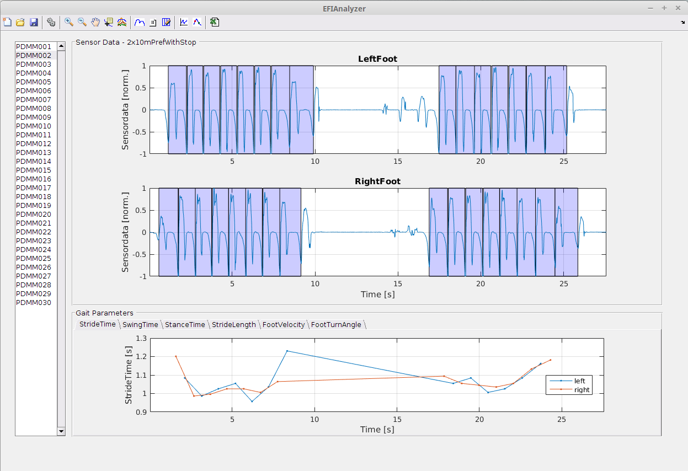This screenshot has width=688, height=471.
Task: Select PDMM005 in the subject list
Action: coord(34,82)
